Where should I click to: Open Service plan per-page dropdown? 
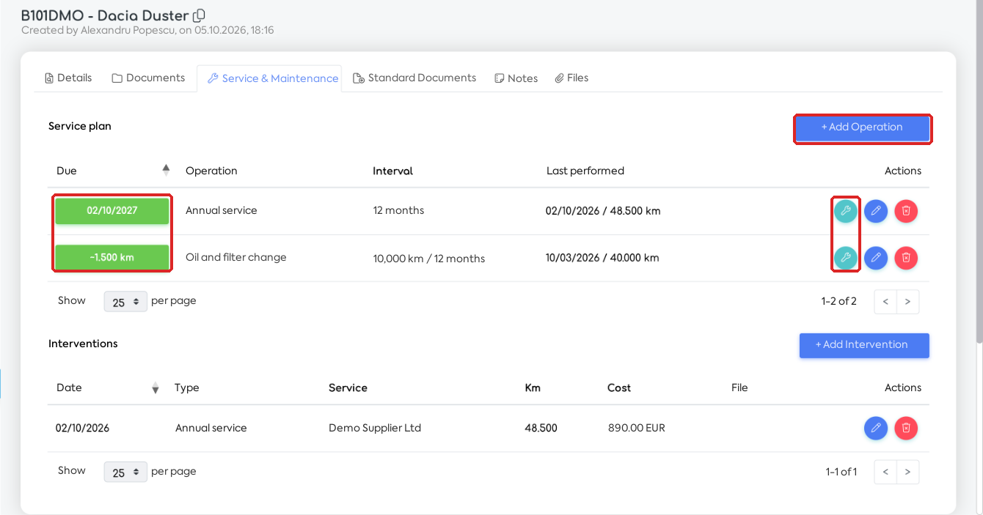pos(125,302)
